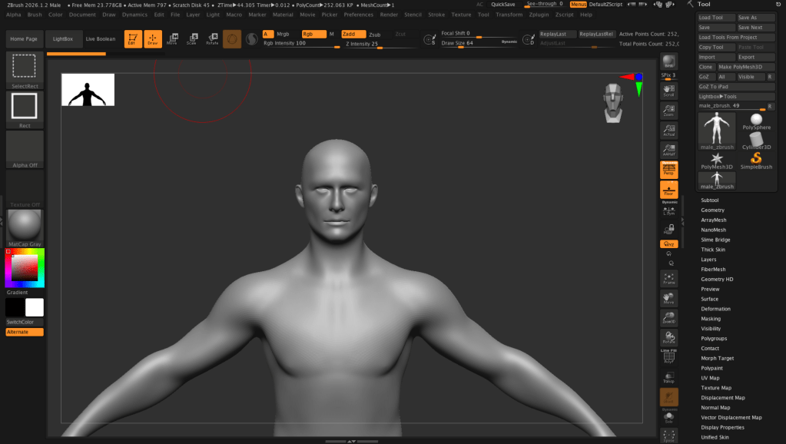
Task: Expand the Subtool section
Action: point(709,200)
